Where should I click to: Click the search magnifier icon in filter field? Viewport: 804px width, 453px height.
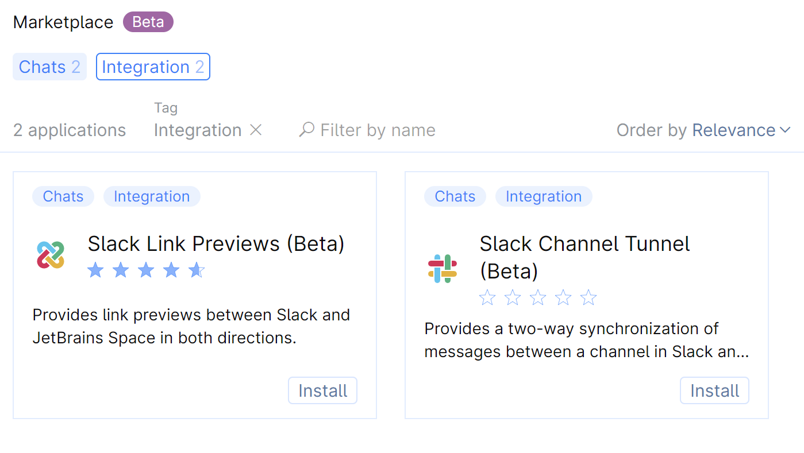point(306,130)
